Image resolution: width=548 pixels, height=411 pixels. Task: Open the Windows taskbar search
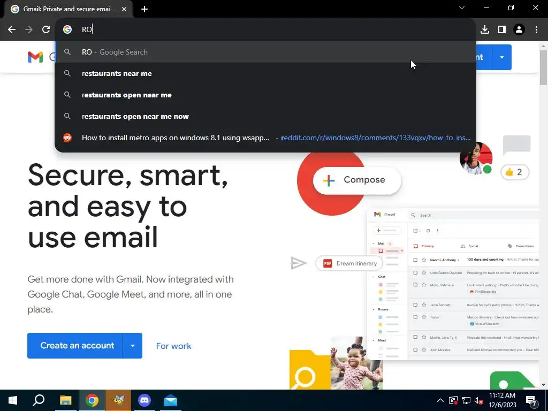[x=39, y=400]
